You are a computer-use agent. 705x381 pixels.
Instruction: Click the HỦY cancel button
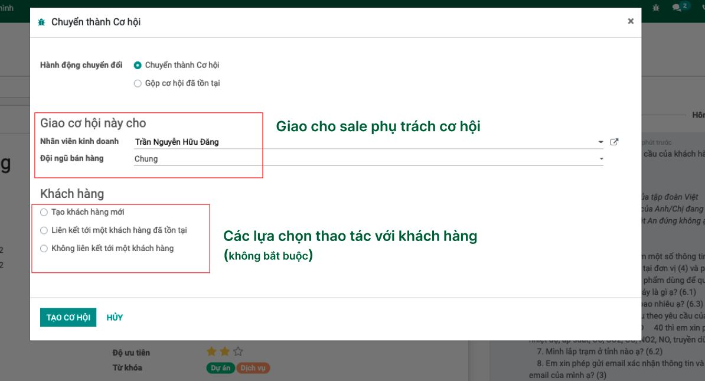point(115,317)
